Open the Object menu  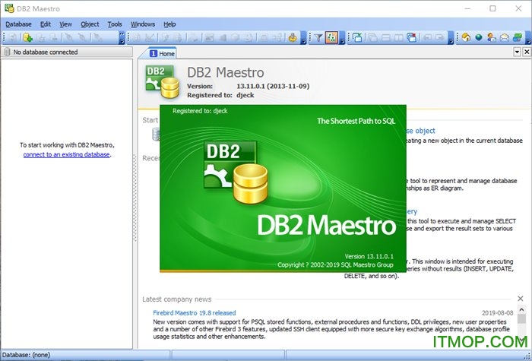(x=90, y=24)
